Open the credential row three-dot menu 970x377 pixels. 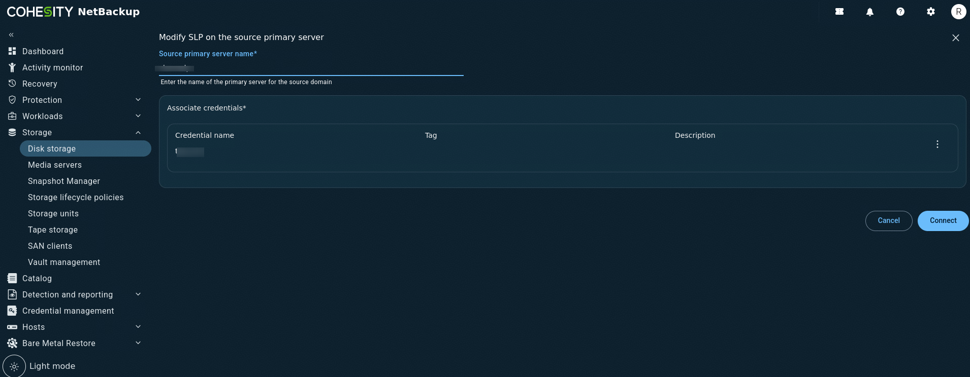coord(937,144)
